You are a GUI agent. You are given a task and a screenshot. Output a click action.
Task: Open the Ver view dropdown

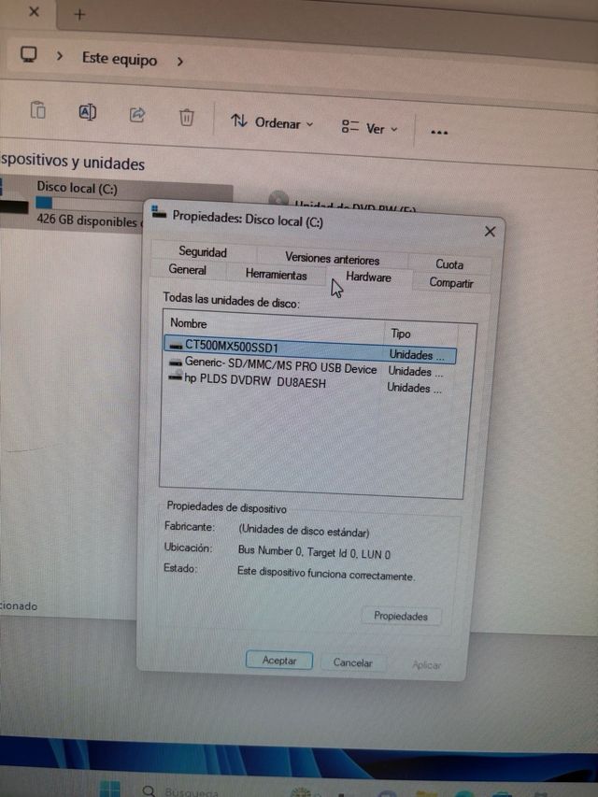[370, 128]
